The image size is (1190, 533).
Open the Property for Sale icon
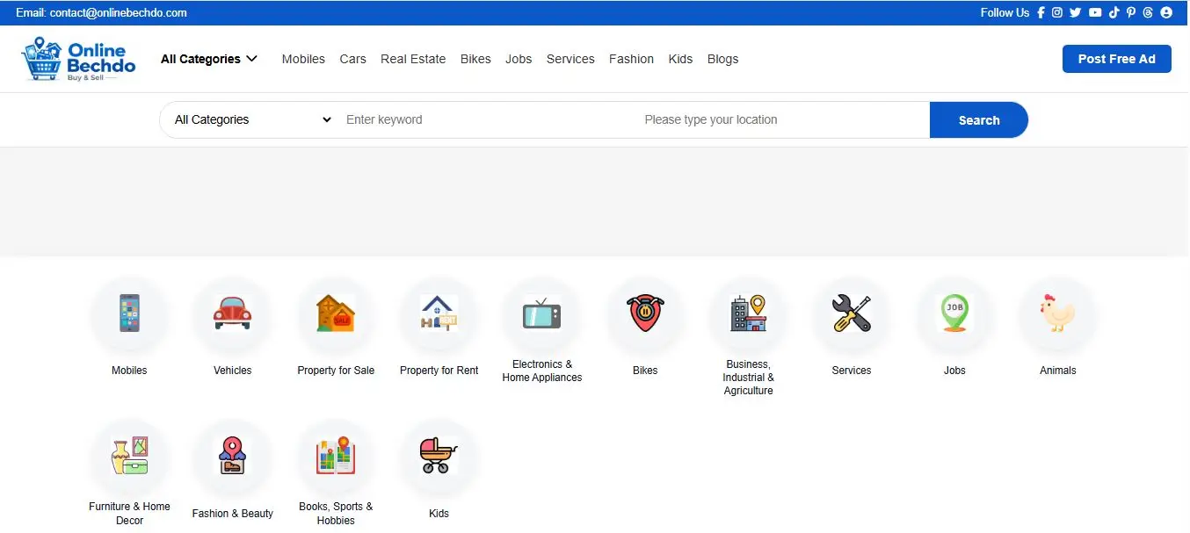pos(336,313)
